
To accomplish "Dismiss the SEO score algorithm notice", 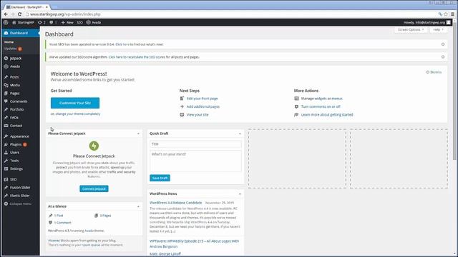I will [x=443, y=57].
